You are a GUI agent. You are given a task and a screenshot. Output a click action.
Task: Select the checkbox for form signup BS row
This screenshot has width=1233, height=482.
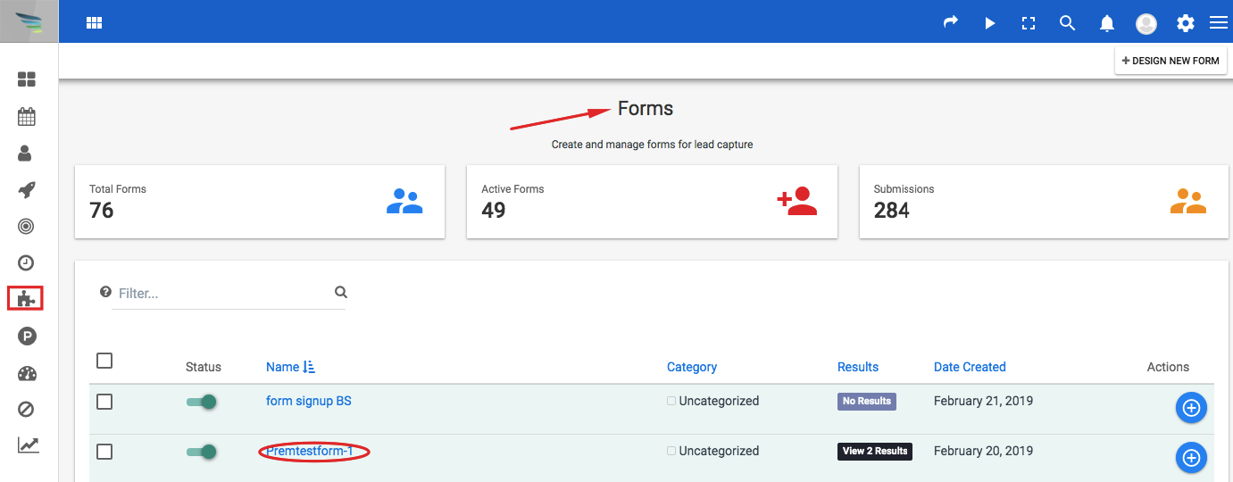(x=104, y=402)
